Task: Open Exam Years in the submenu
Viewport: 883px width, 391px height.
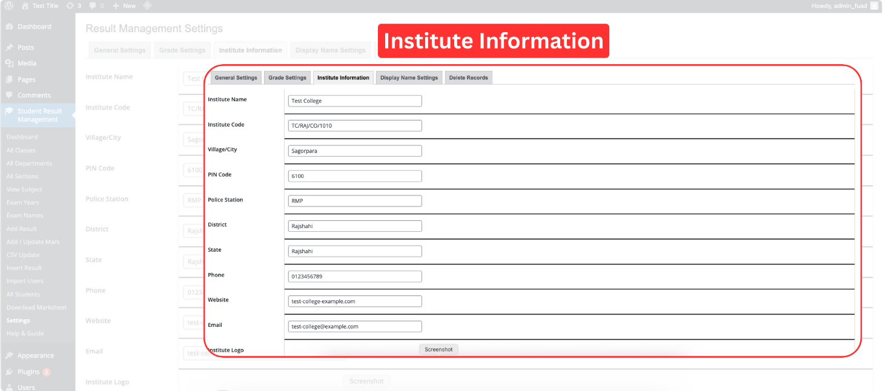Action: coord(22,202)
